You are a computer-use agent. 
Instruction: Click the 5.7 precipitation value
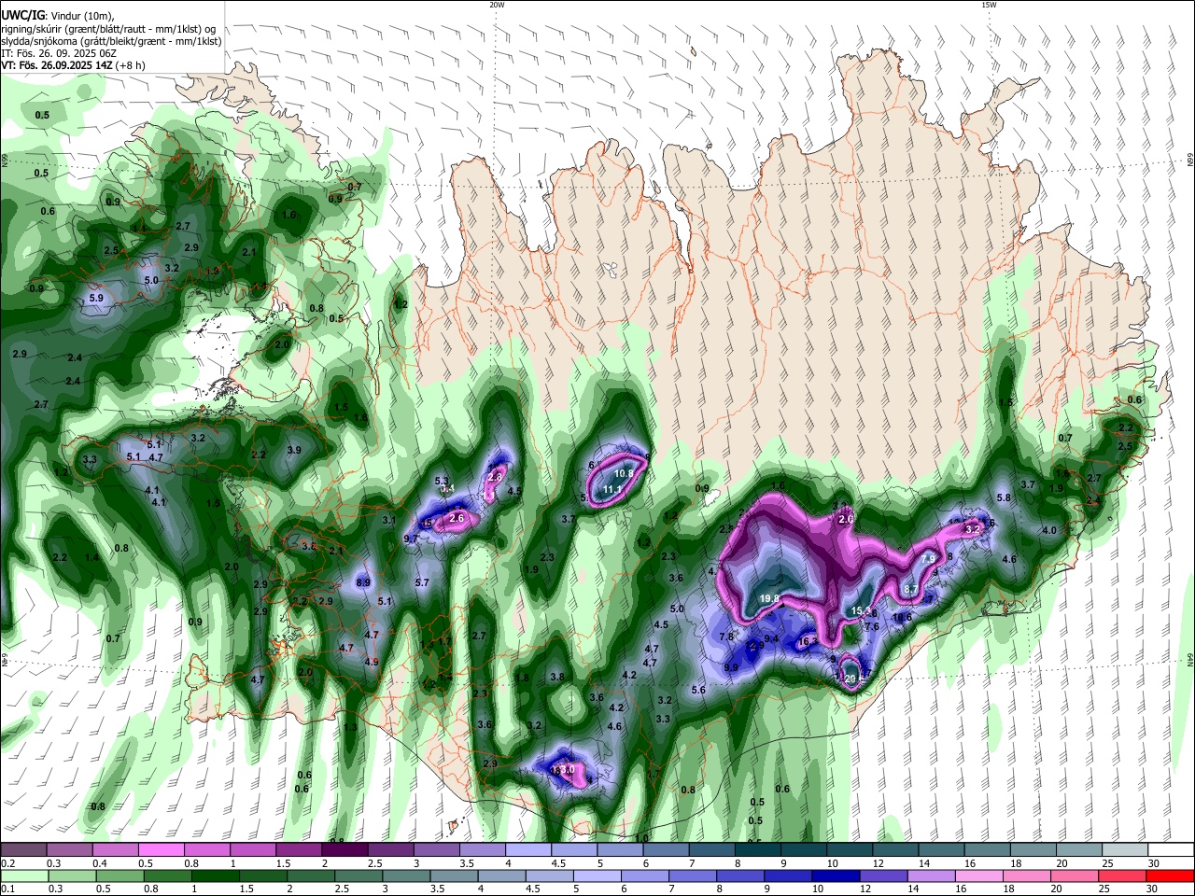(421, 582)
